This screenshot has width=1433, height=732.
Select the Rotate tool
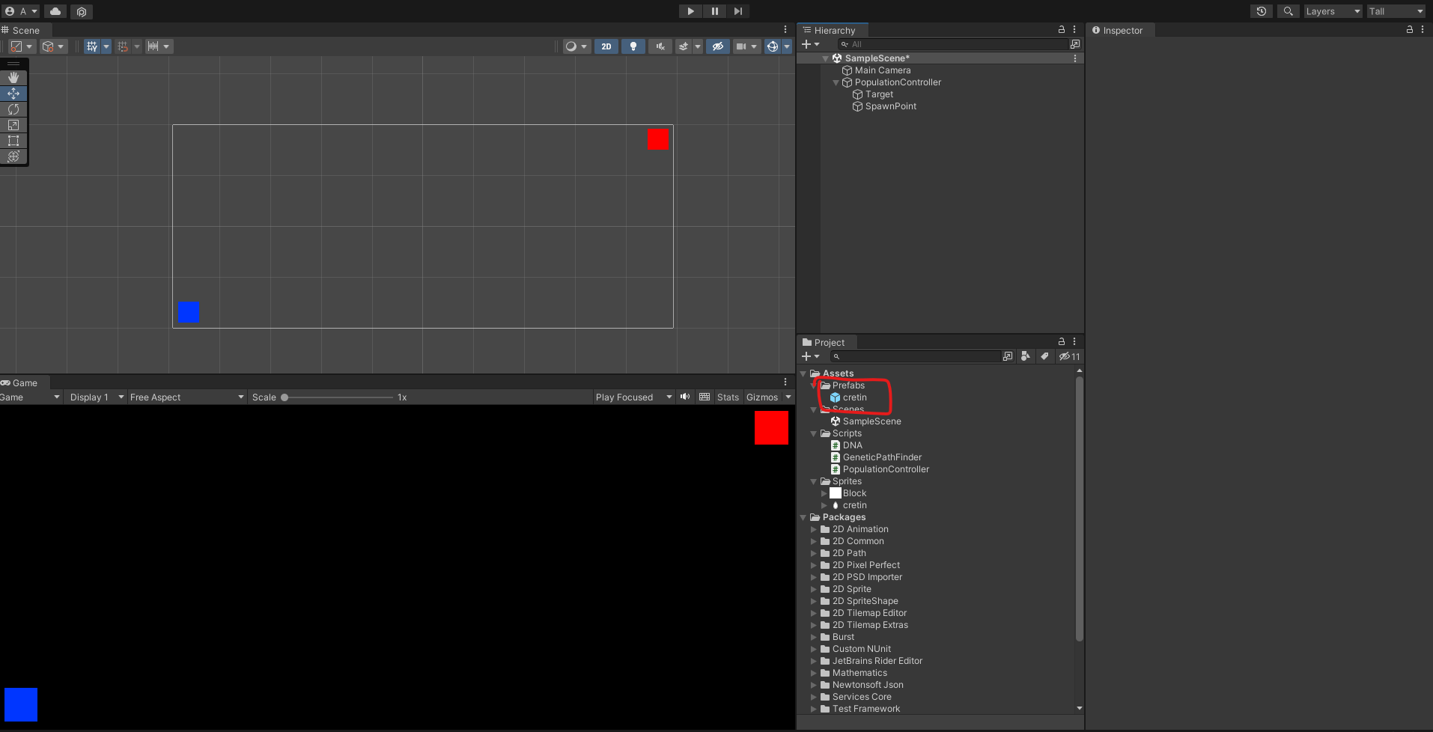click(13, 109)
